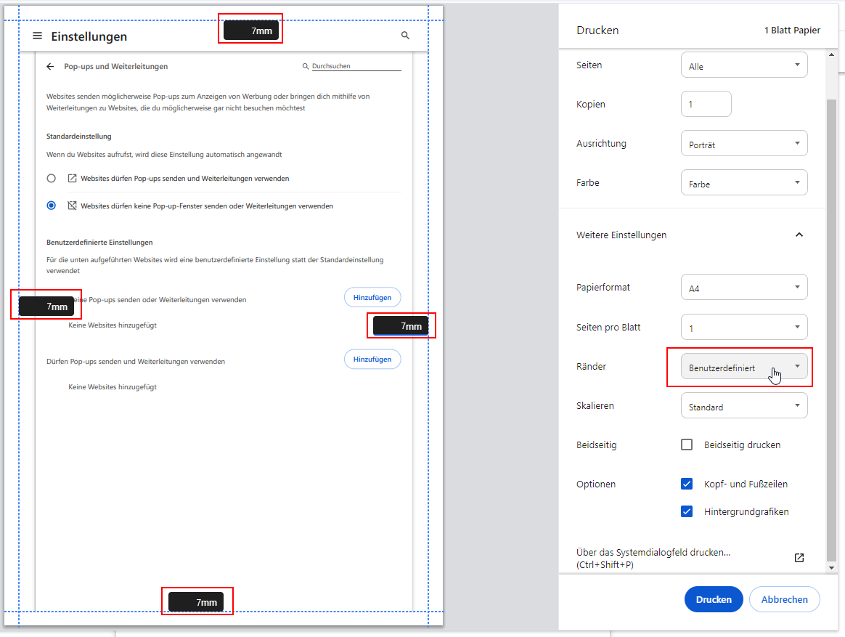Click the Kopien number field
Image resolution: width=845 pixels, height=637 pixels.
[706, 104]
